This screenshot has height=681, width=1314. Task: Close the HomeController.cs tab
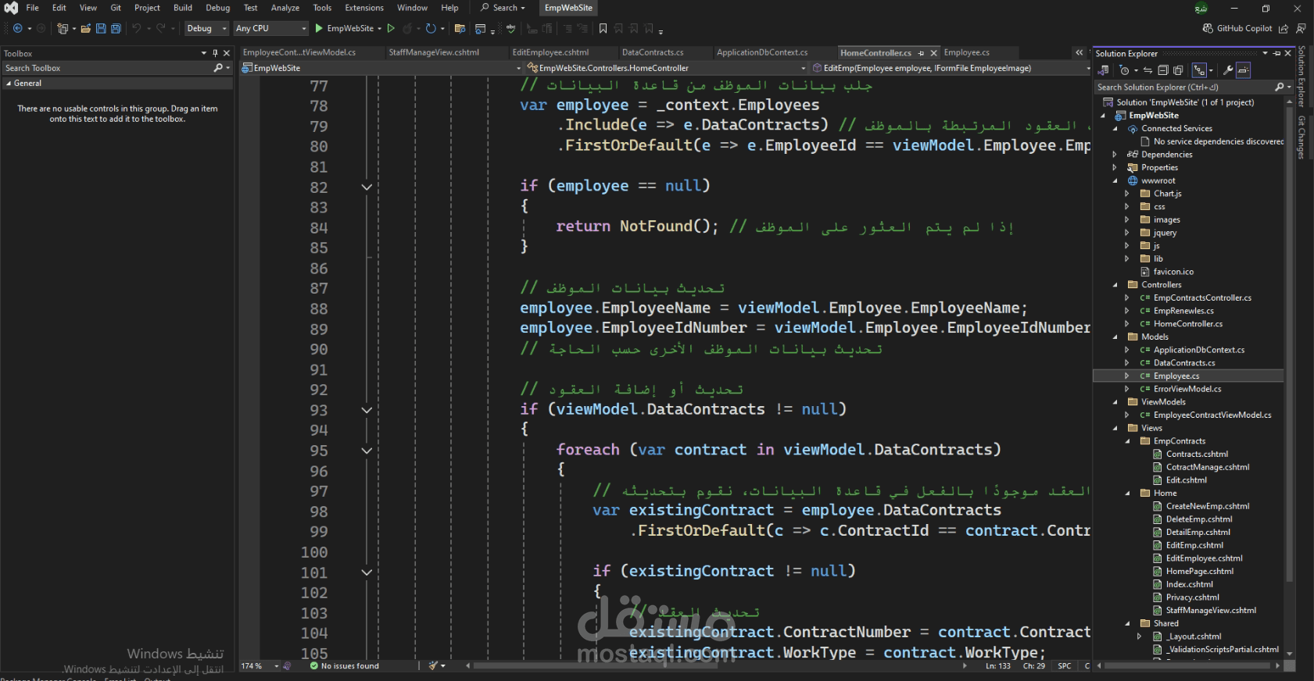pos(933,53)
